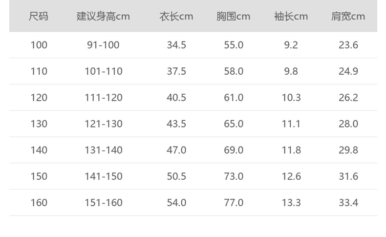Select the size 130 row label
Image resolution: width=386 pixels, height=237 pixels.
point(39,124)
